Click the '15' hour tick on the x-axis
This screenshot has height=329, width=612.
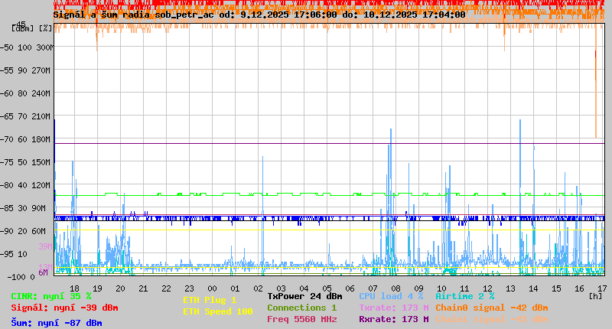(x=557, y=288)
